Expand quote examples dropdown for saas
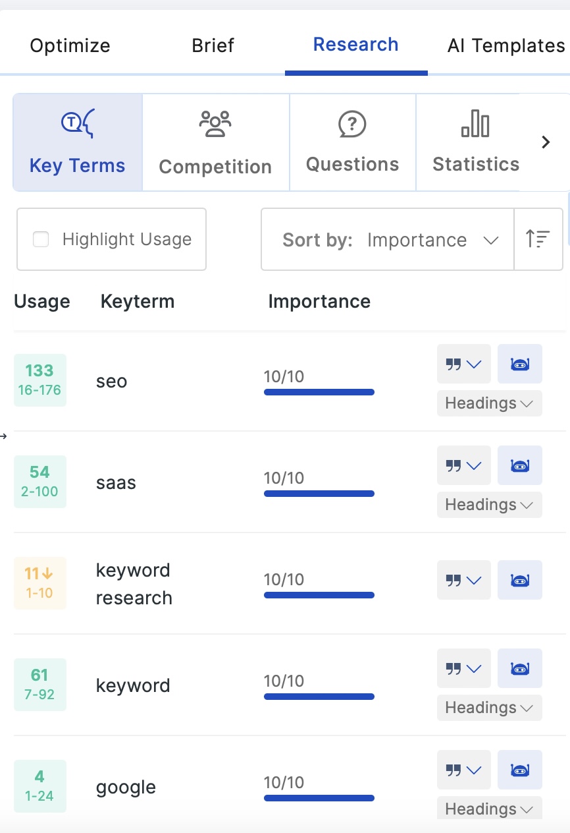570x833 pixels. (x=463, y=465)
